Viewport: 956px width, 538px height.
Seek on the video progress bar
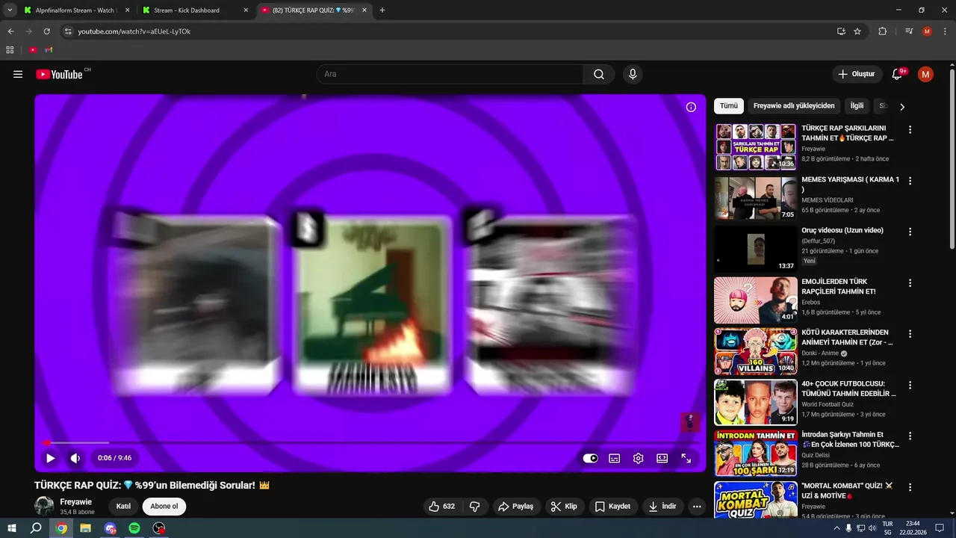[370, 442]
